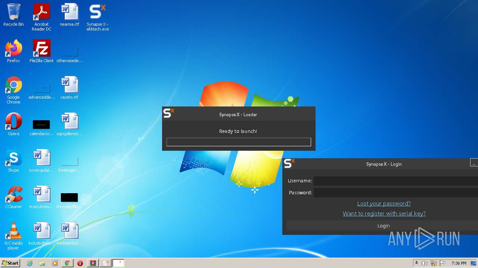Click the Show desktop button
This screenshot has width=478, height=268.
[x=474, y=263]
